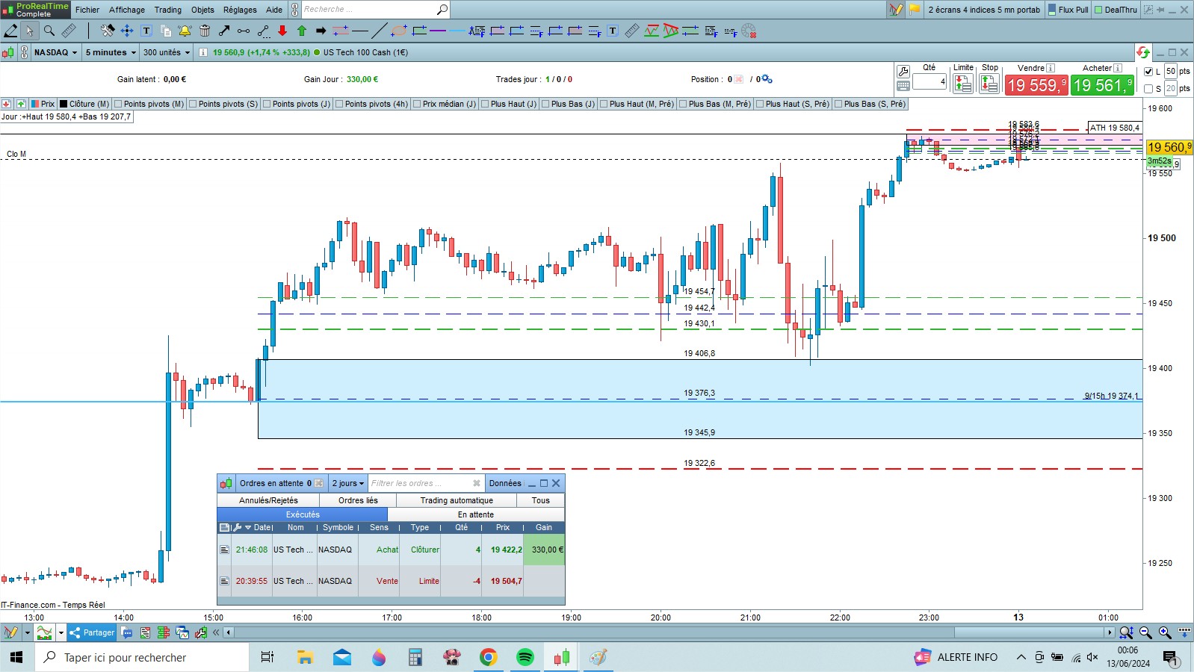Screen dimensions: 1194x672
Task: Click the green Acheter price button
Action: click(1103, 86)
